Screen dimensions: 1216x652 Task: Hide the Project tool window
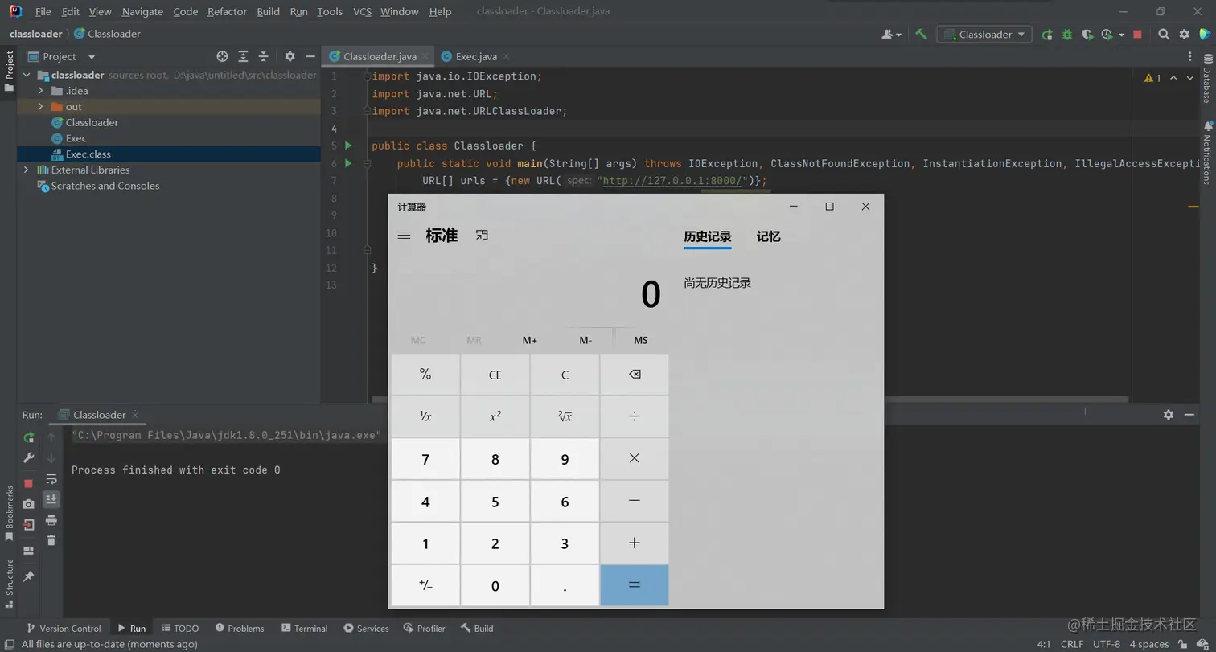point(310,56)
